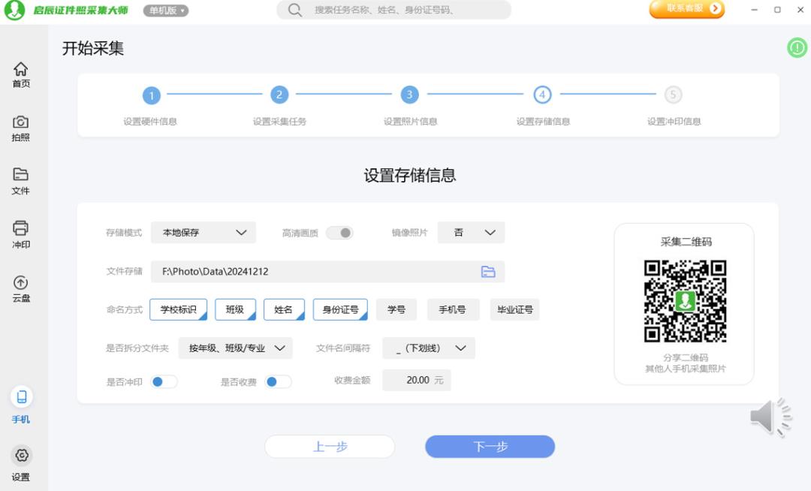Go to step 3 设置照片信息

tap(409, 95)
